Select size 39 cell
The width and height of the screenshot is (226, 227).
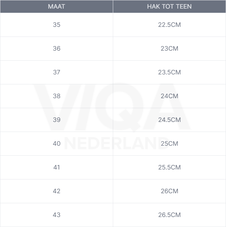click(x=57, y=120)
